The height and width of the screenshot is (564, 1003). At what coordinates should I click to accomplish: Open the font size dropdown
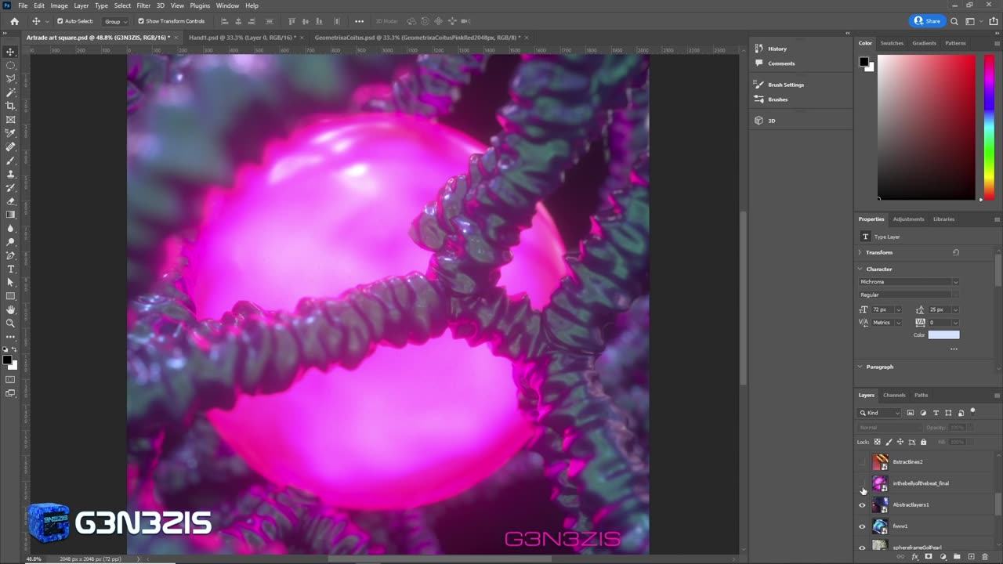coord(898,309)
